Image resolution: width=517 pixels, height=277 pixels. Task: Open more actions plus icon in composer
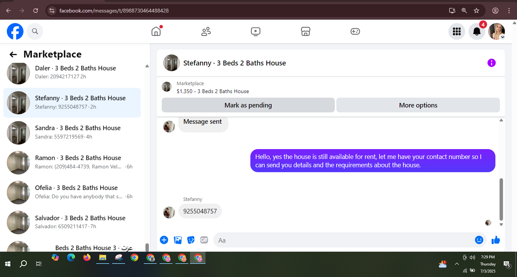164,240
